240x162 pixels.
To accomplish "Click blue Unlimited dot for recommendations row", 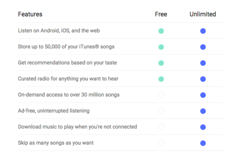I will coord(203,63).
